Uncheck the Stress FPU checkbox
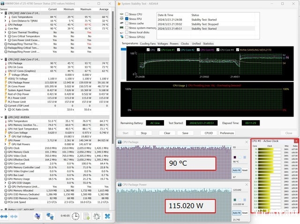 pyautogui.click(x=127, y=19)
